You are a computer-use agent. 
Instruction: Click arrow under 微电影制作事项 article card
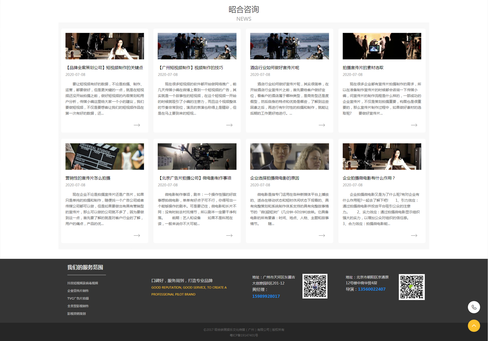coord(229,235)
